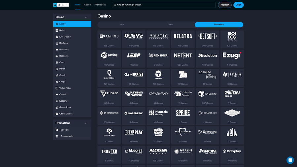Open NetEnt provider card
The height and width of the screenshot is (167, 297).
click(x=183, y=58)
